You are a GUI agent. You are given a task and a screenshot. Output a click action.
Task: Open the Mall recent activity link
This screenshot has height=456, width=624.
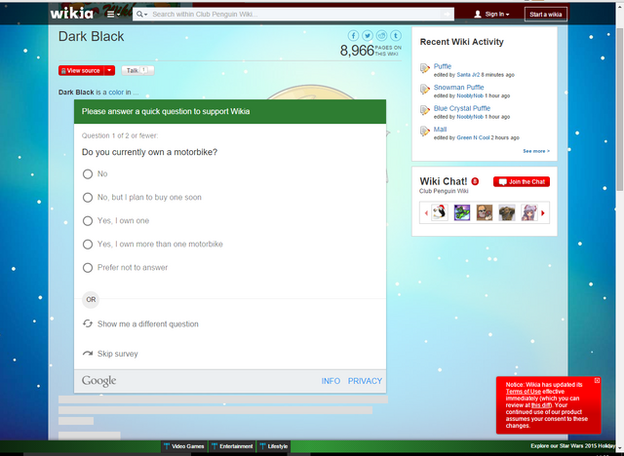pyautogui.click(x=440, y=130)
